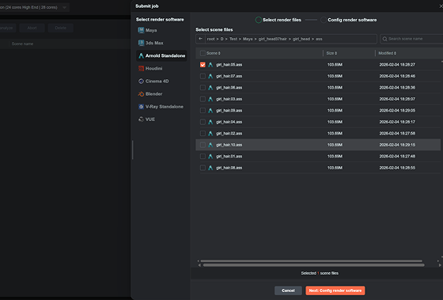The height and width of the screenshot is (300, 443).
Task: Click modified date 2026-02-04 18:28:55
Action: [397, 168]
